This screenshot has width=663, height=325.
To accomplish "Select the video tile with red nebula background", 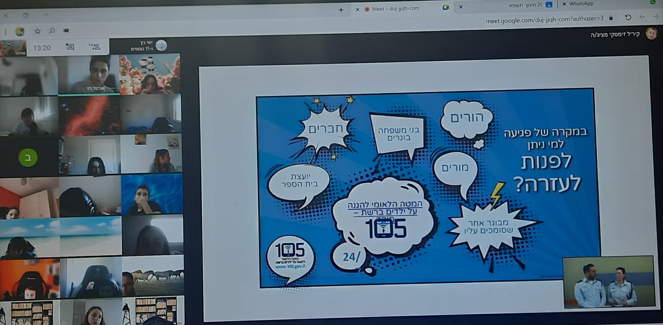I will click(x=90, y=116).
